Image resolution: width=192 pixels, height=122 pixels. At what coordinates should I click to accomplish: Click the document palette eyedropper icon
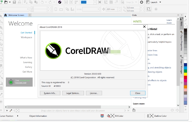tap(11, 111)
